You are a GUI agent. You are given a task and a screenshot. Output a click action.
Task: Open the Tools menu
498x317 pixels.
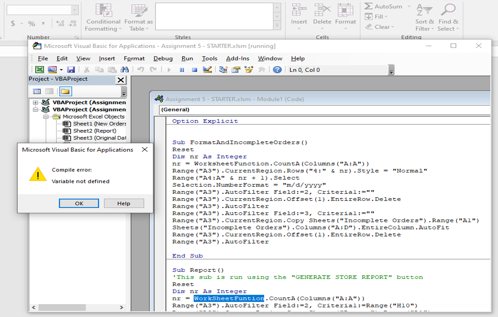pyautogui.click(x=209, y=58)
